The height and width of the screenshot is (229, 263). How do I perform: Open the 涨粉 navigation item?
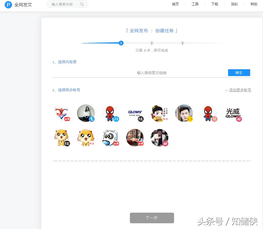[234, 4]
